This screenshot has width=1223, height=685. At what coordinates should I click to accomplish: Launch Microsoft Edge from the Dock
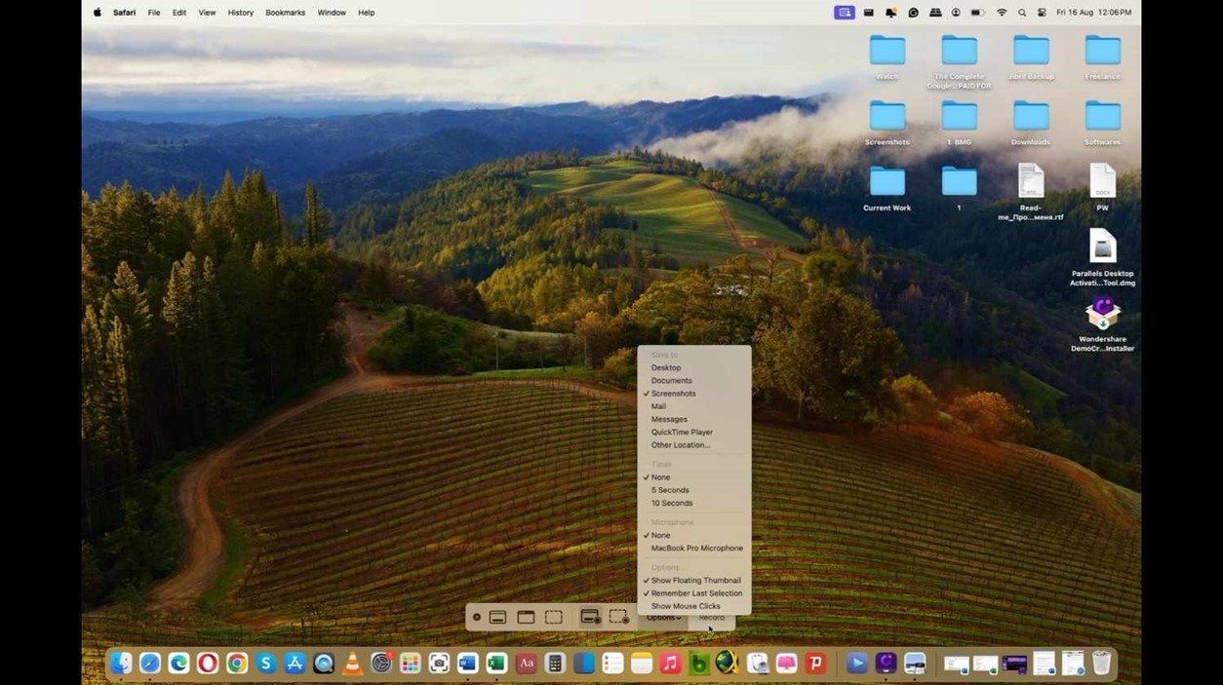178,664
